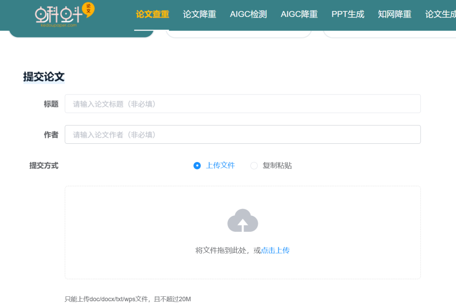The width and height of the screenshot is (456, 304).
Task: Click the paper title input field
Action: pos(243,104)
